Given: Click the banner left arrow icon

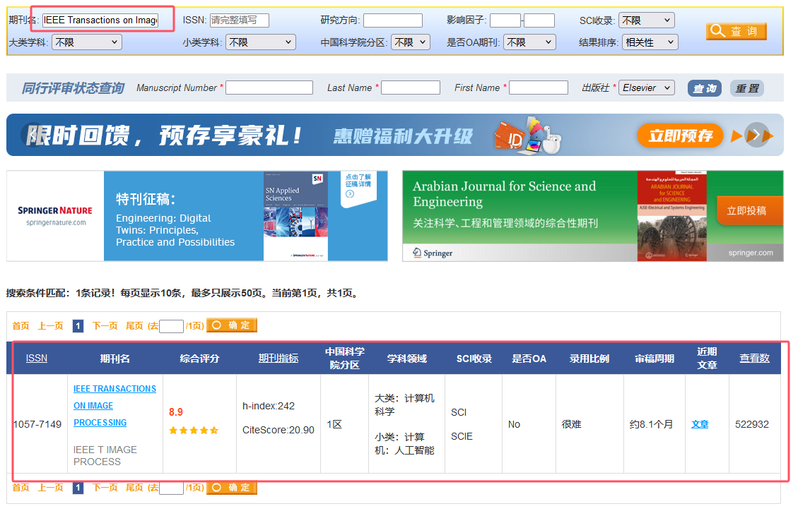Looking at the screenshot, I should 32,136.
